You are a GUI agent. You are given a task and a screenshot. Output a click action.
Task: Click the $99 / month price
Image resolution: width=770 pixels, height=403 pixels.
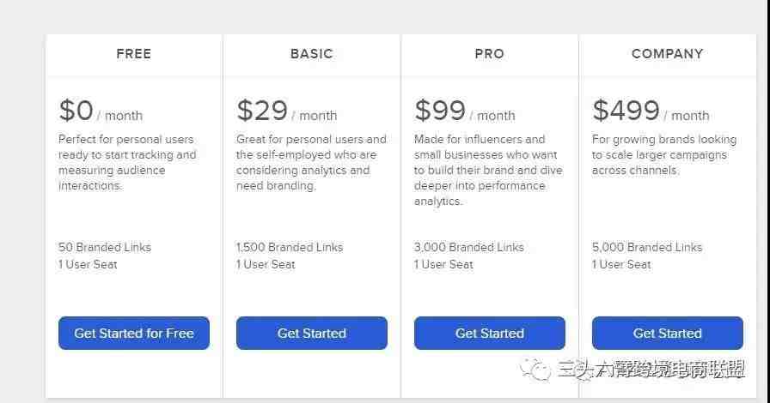465,111
